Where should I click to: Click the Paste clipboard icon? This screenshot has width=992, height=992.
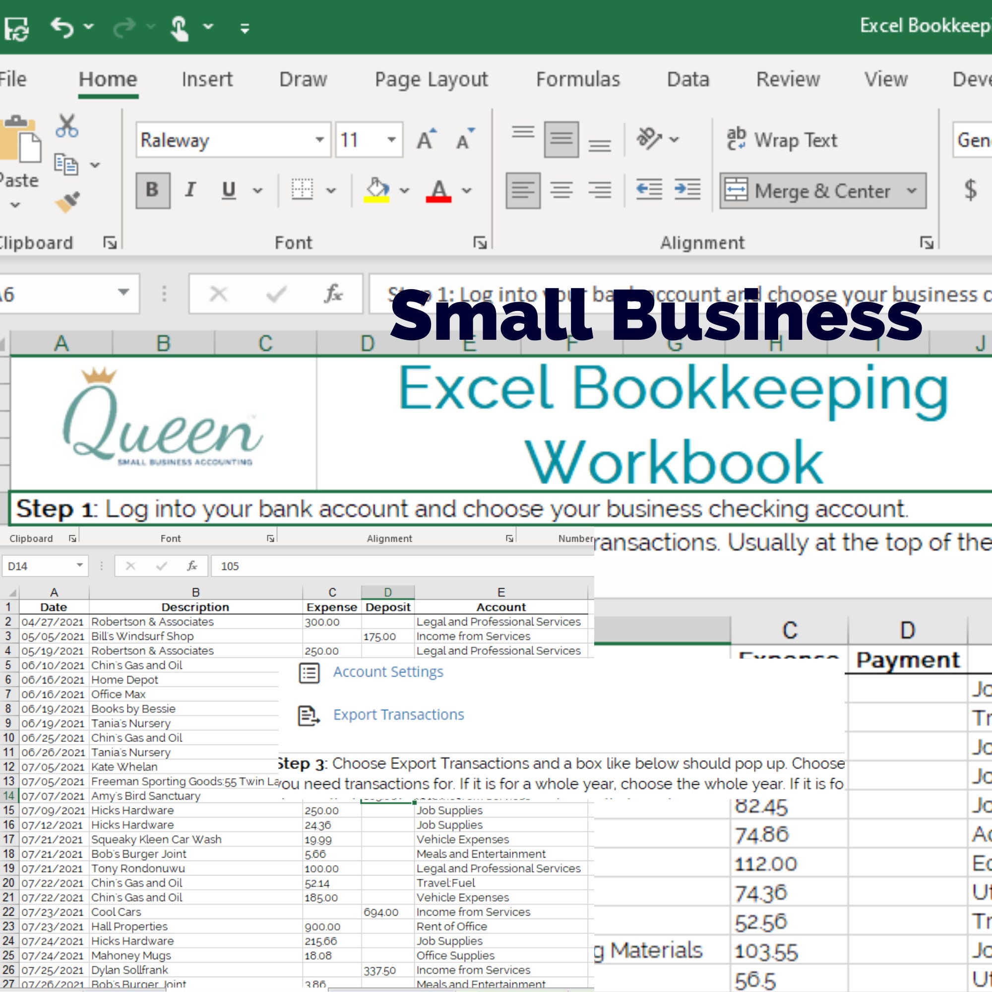19,139
